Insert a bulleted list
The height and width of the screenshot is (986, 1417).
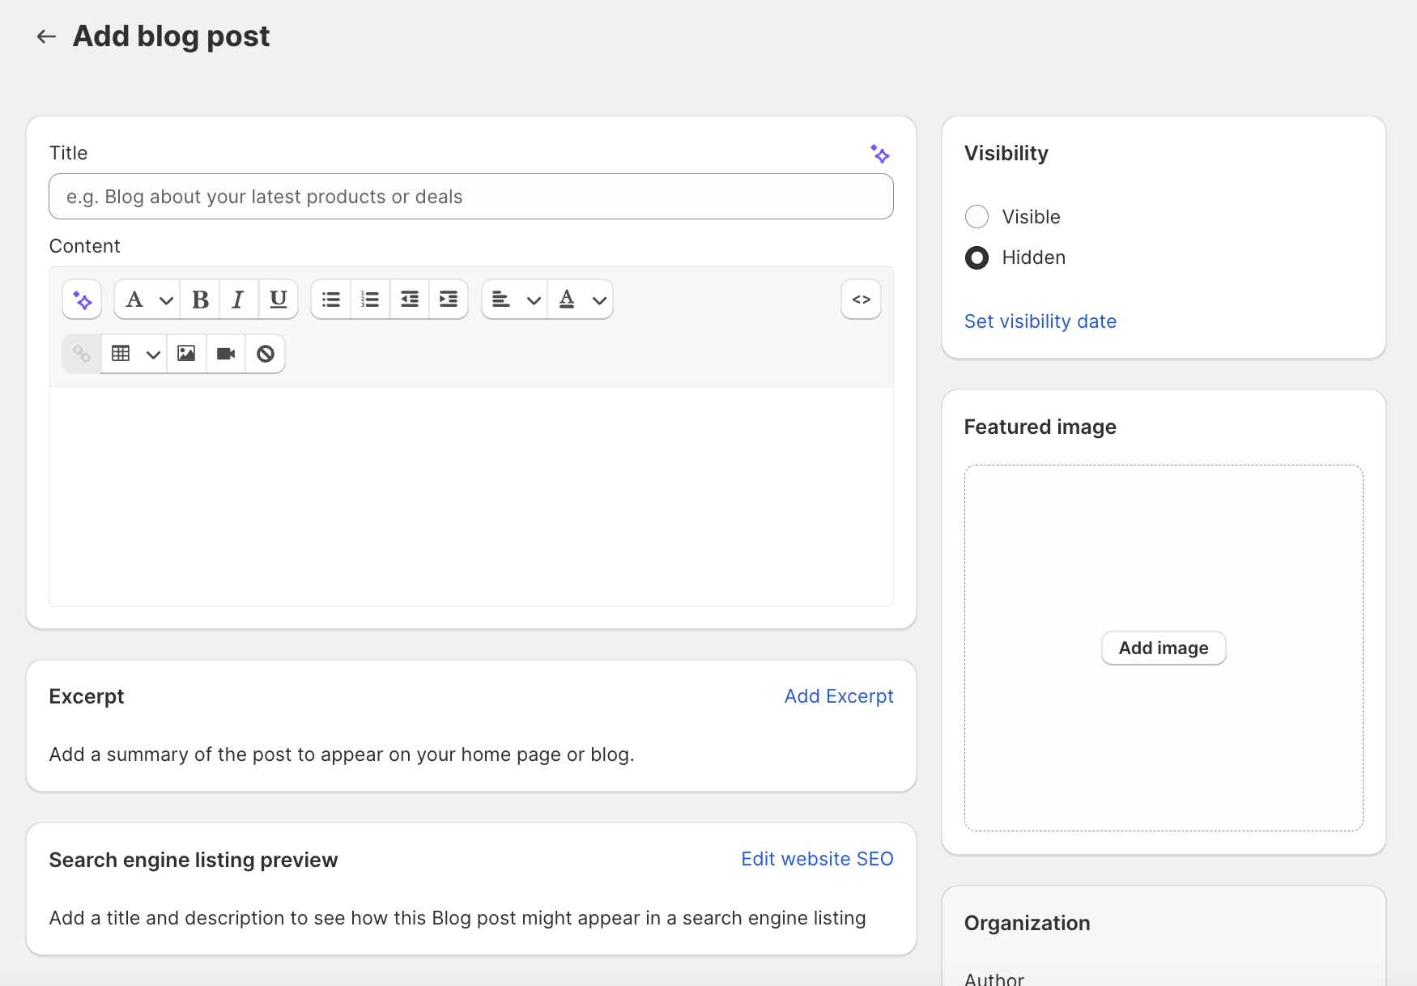tap(331, 300)
